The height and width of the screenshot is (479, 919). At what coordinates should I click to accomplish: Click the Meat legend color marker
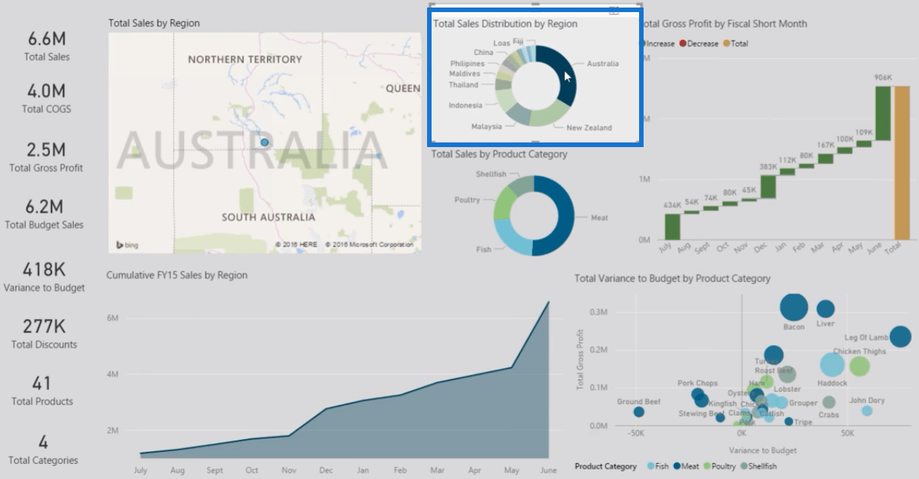(677, 466)
